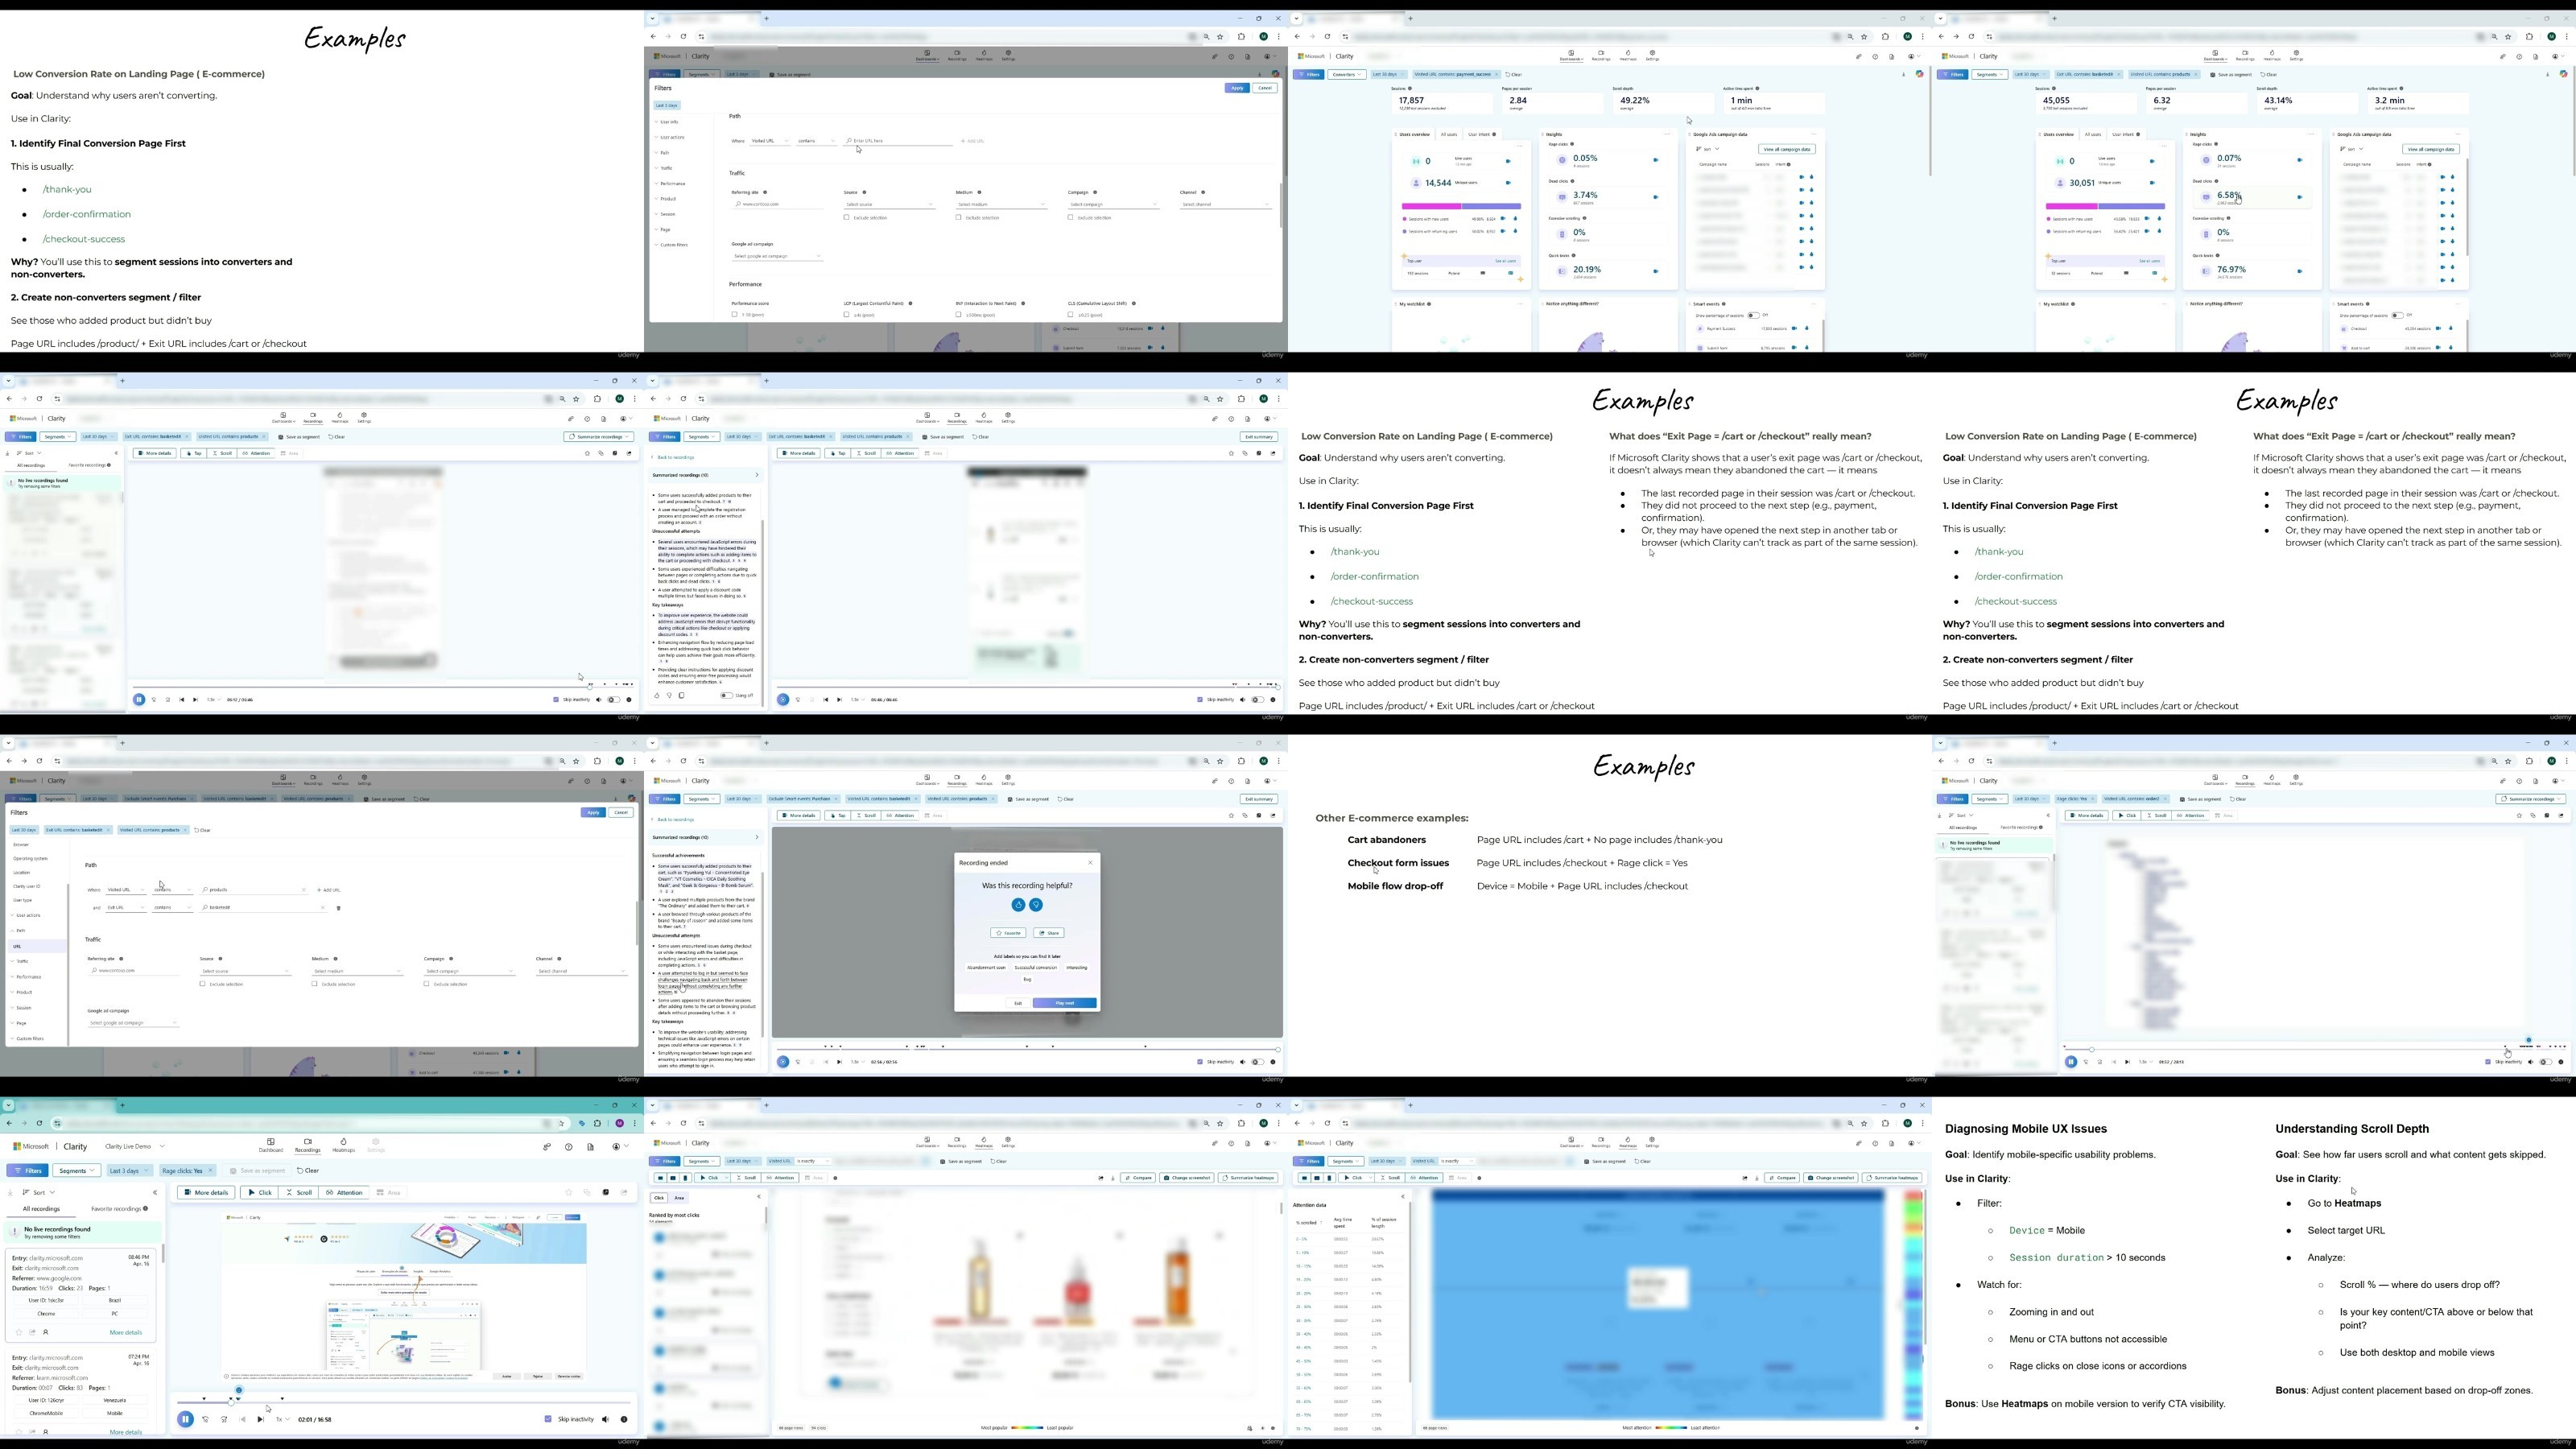Click Most attention color legend in Attention data window

[x=1671, y=1428]
